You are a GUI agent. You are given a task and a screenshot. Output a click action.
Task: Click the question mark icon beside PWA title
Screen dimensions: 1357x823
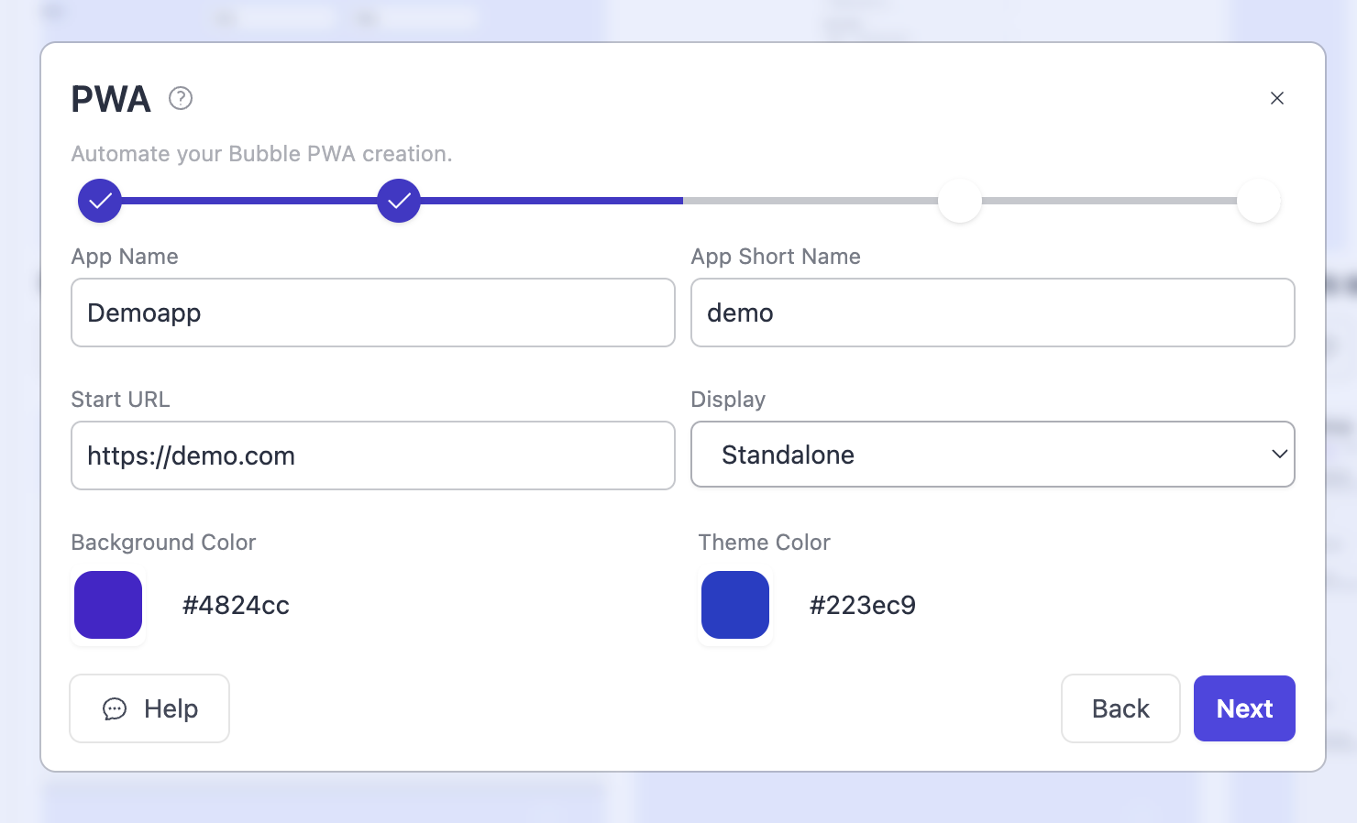pyautogui.click(x=181, y=98)
